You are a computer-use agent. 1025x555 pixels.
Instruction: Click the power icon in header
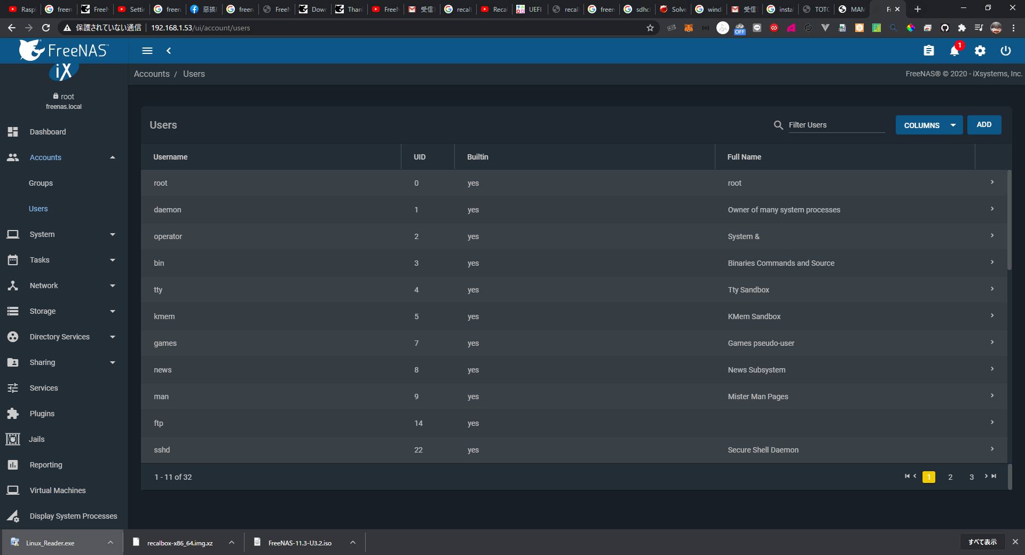tap(1006, 51)
